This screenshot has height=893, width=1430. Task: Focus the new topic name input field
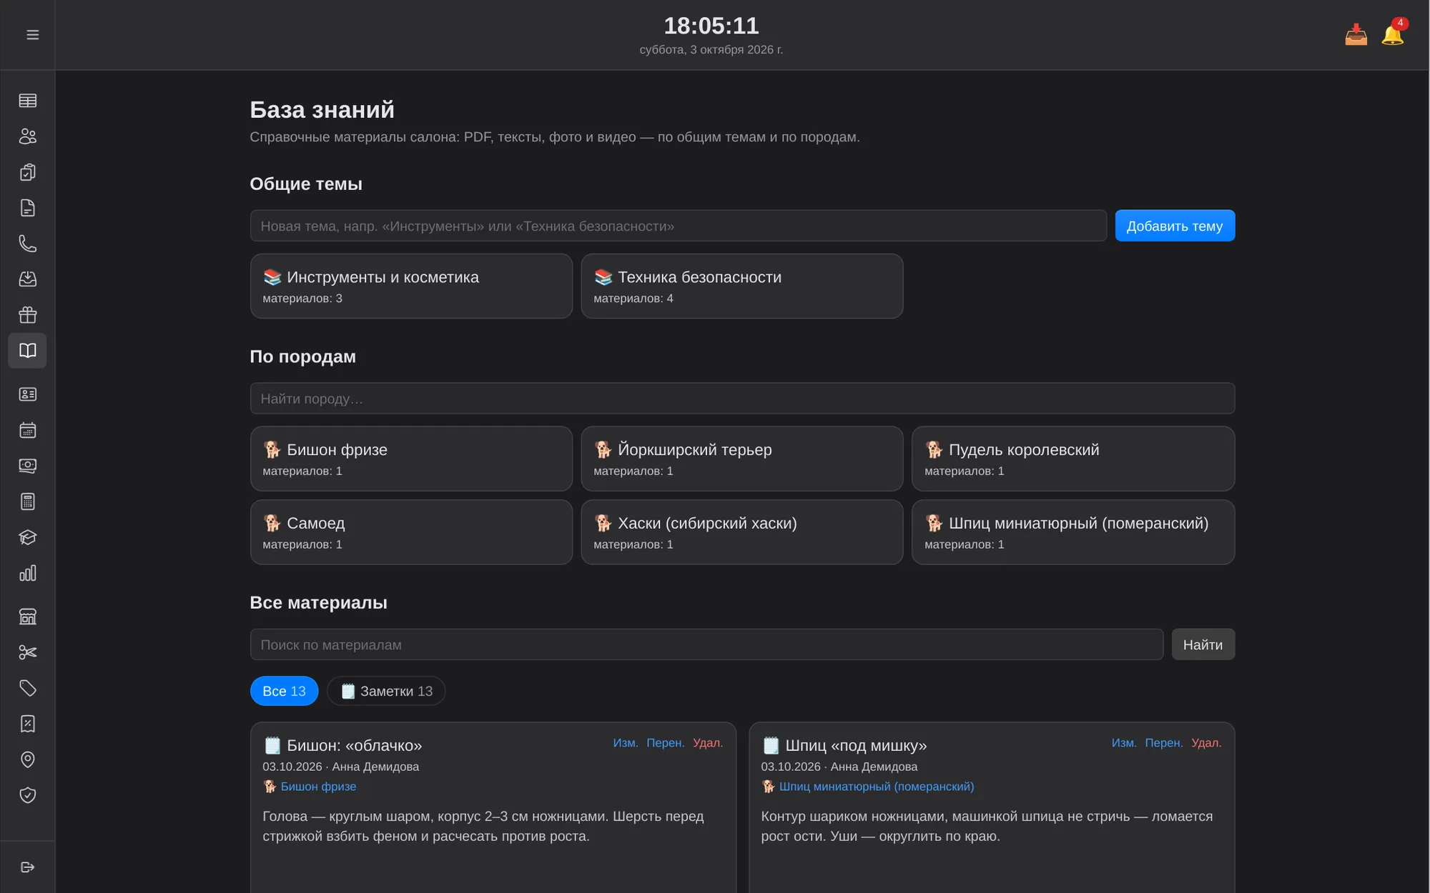click(678, 226)
